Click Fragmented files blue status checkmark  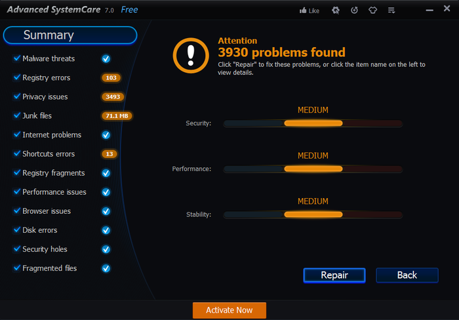106,268
